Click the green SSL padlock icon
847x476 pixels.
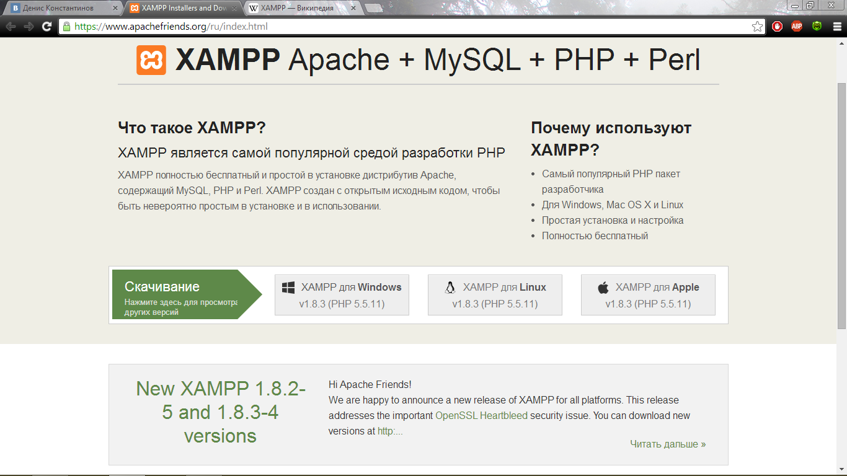(67, 27)
